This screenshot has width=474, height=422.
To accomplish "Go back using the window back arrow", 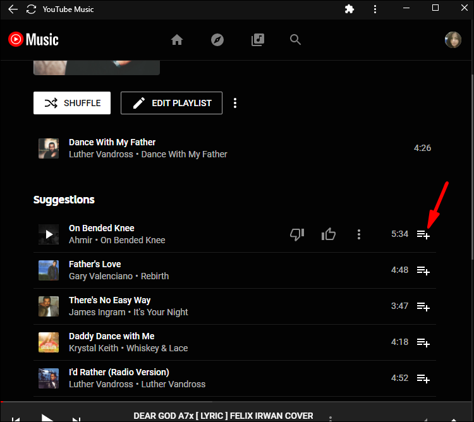I will tap(13, 9).
